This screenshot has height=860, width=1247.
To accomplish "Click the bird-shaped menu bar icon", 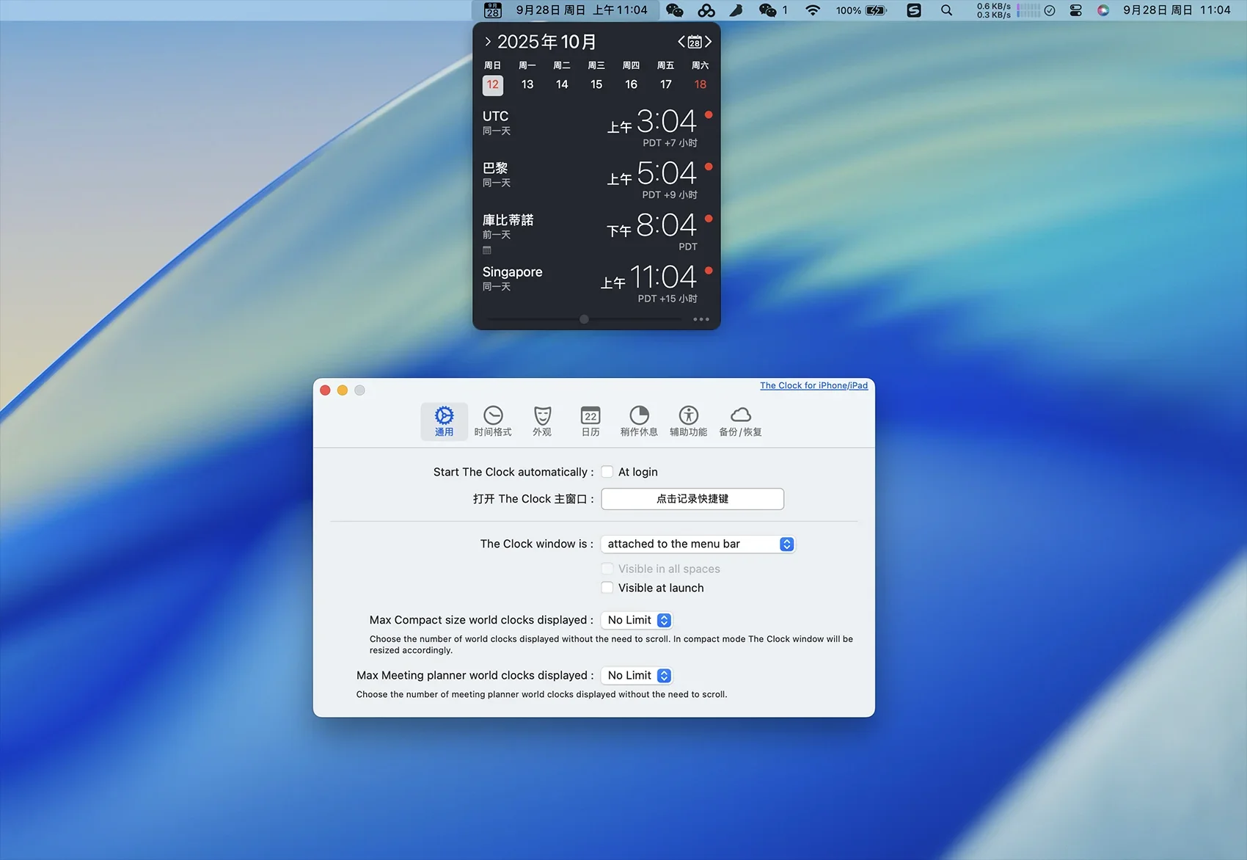I will (736, 10).
